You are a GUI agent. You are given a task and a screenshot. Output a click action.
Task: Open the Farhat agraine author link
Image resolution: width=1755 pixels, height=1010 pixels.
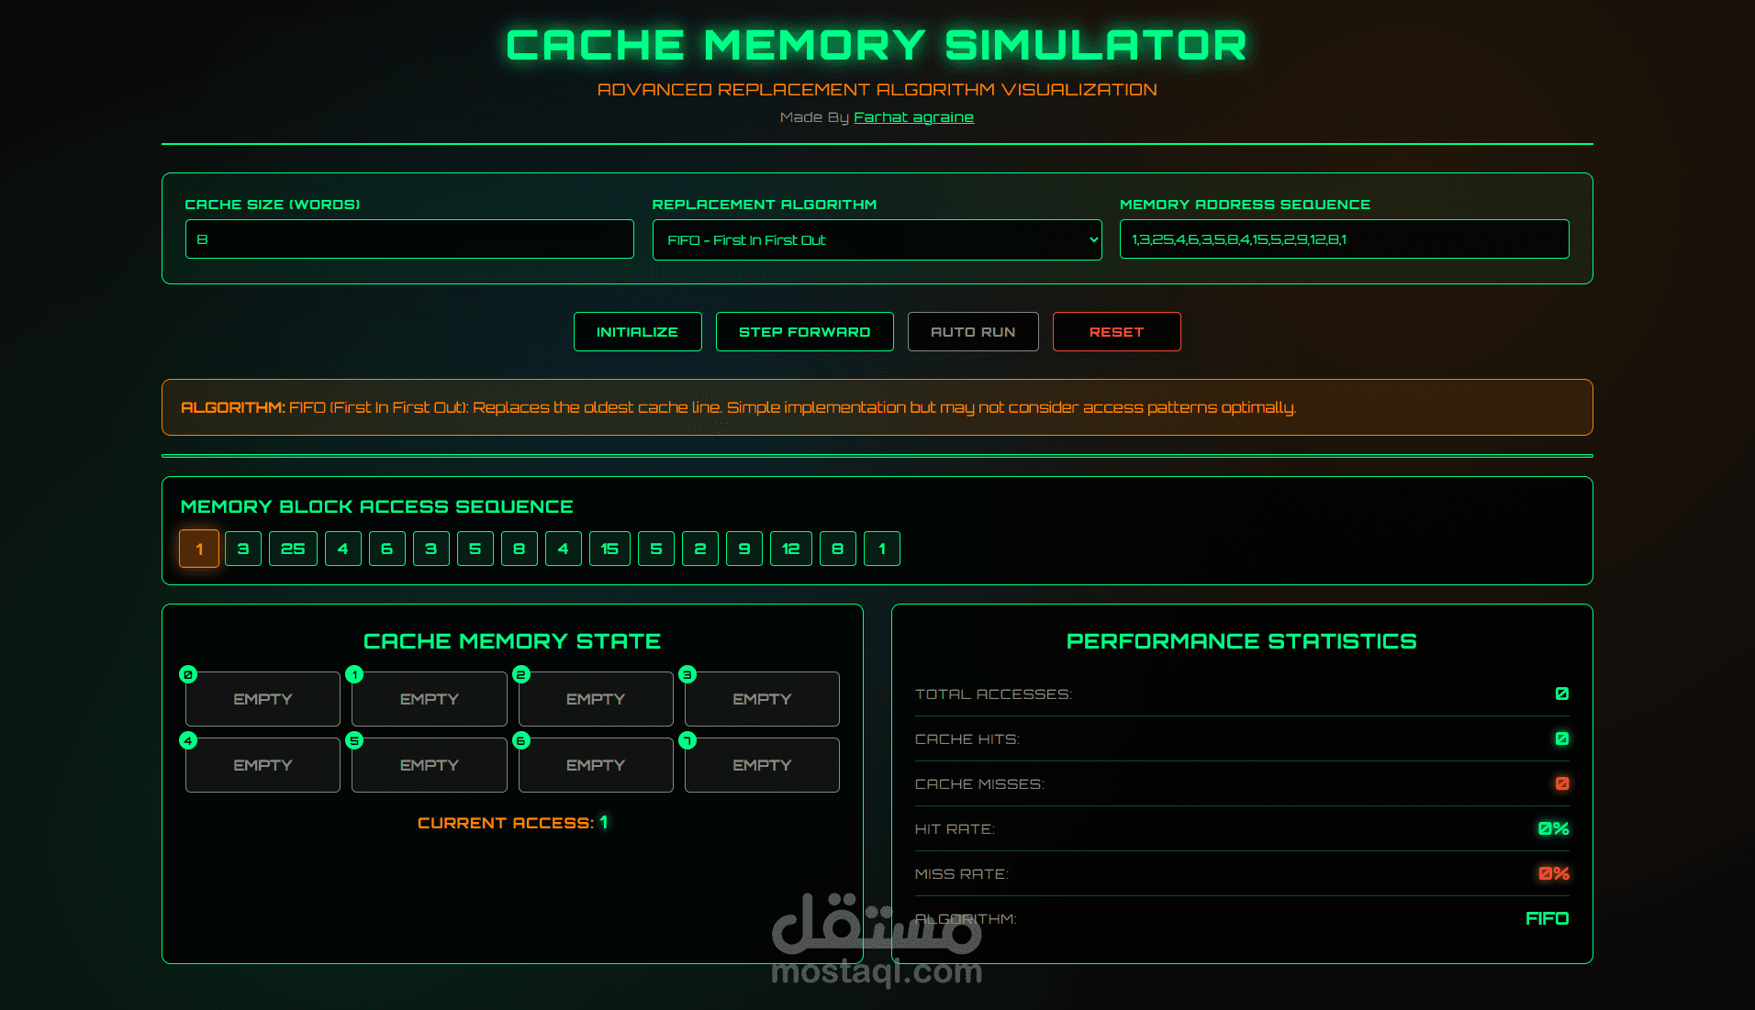913,117
